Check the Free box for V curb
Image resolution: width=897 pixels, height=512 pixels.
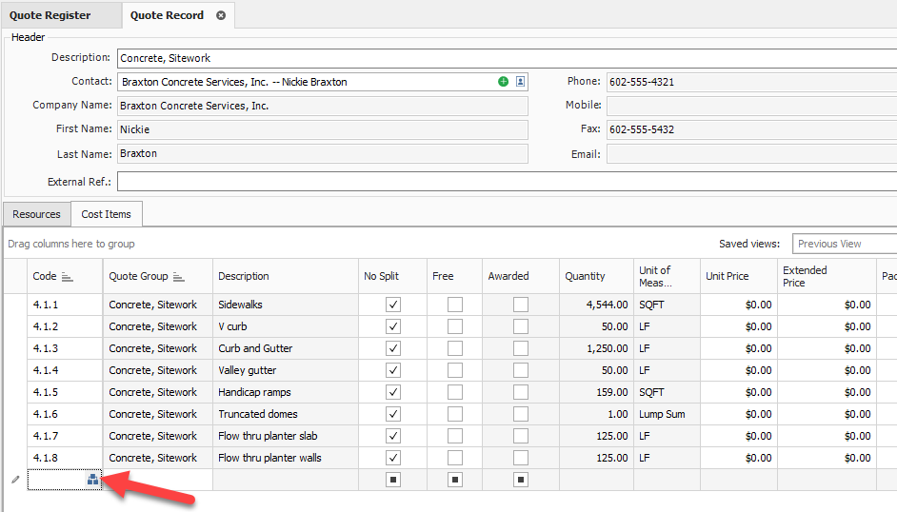click(455, 326)
